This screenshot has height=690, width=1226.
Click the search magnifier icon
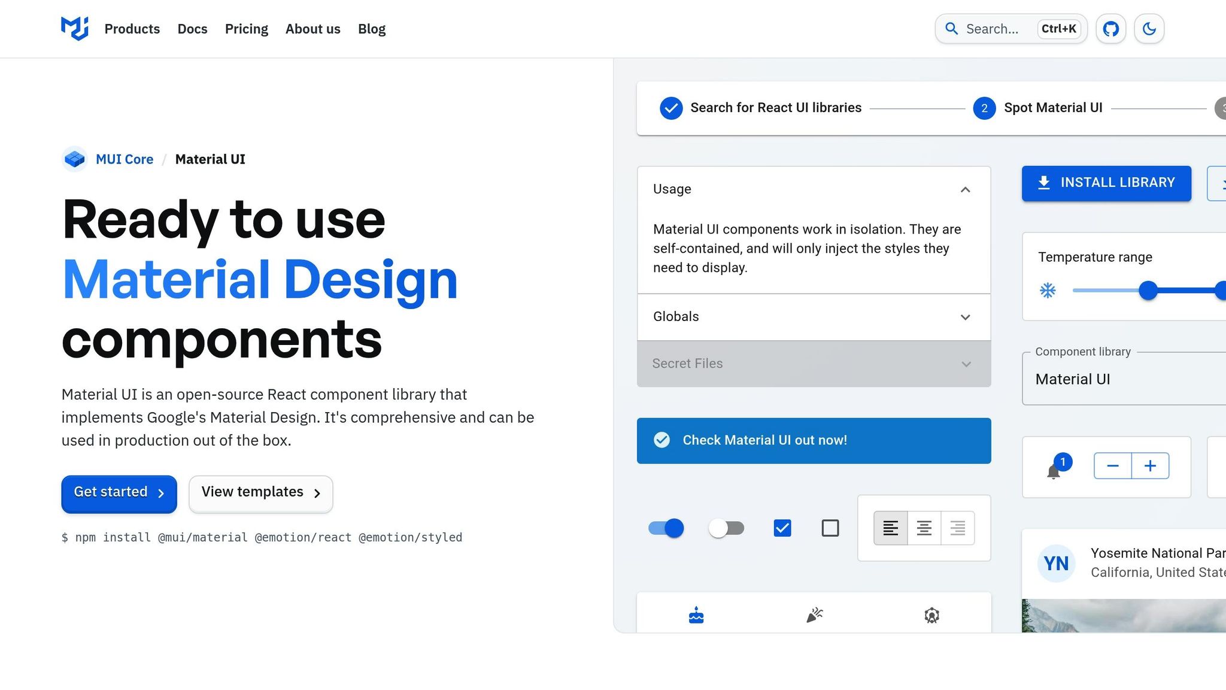click(x=951, y=29)
